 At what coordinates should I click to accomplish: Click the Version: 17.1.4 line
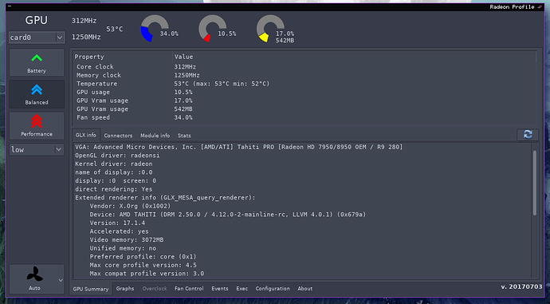(117, 223)
